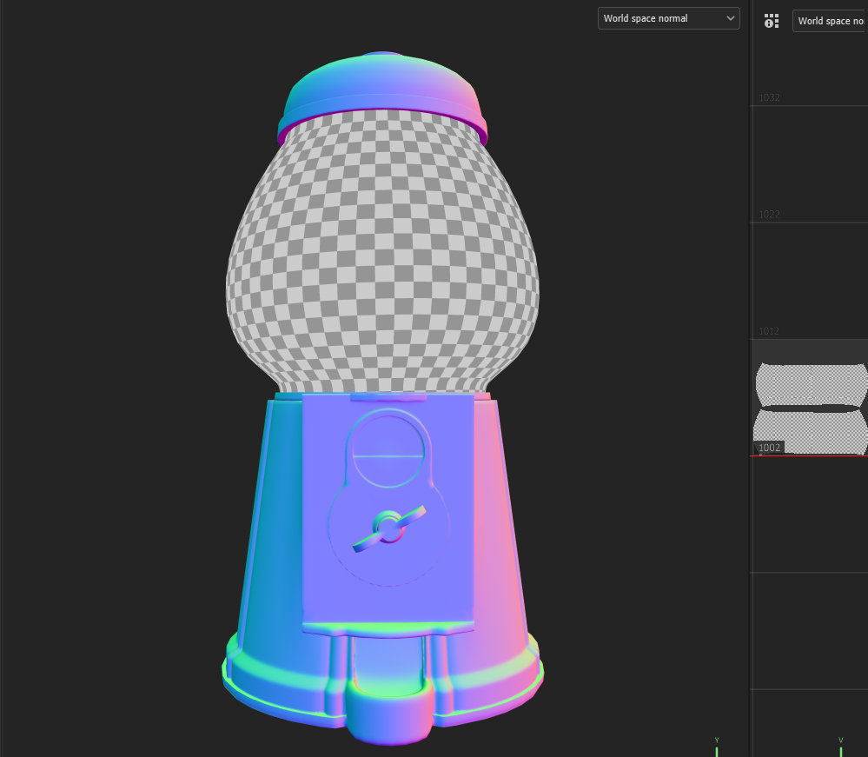Click the red selection underline beneath tile 1002
The image size is (868, 757).
(808, 455)
